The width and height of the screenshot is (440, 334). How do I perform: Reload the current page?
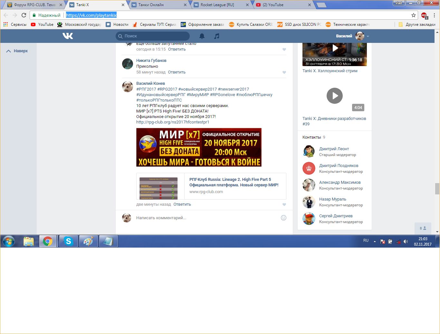(x=24, y=15)
